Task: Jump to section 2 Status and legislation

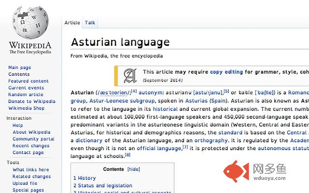Action: [103, 185]
